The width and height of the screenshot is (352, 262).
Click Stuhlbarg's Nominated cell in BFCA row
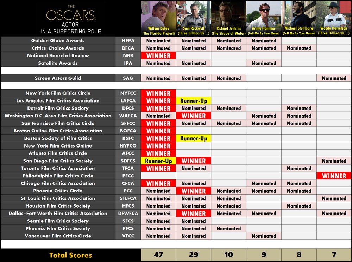[299, 48]
